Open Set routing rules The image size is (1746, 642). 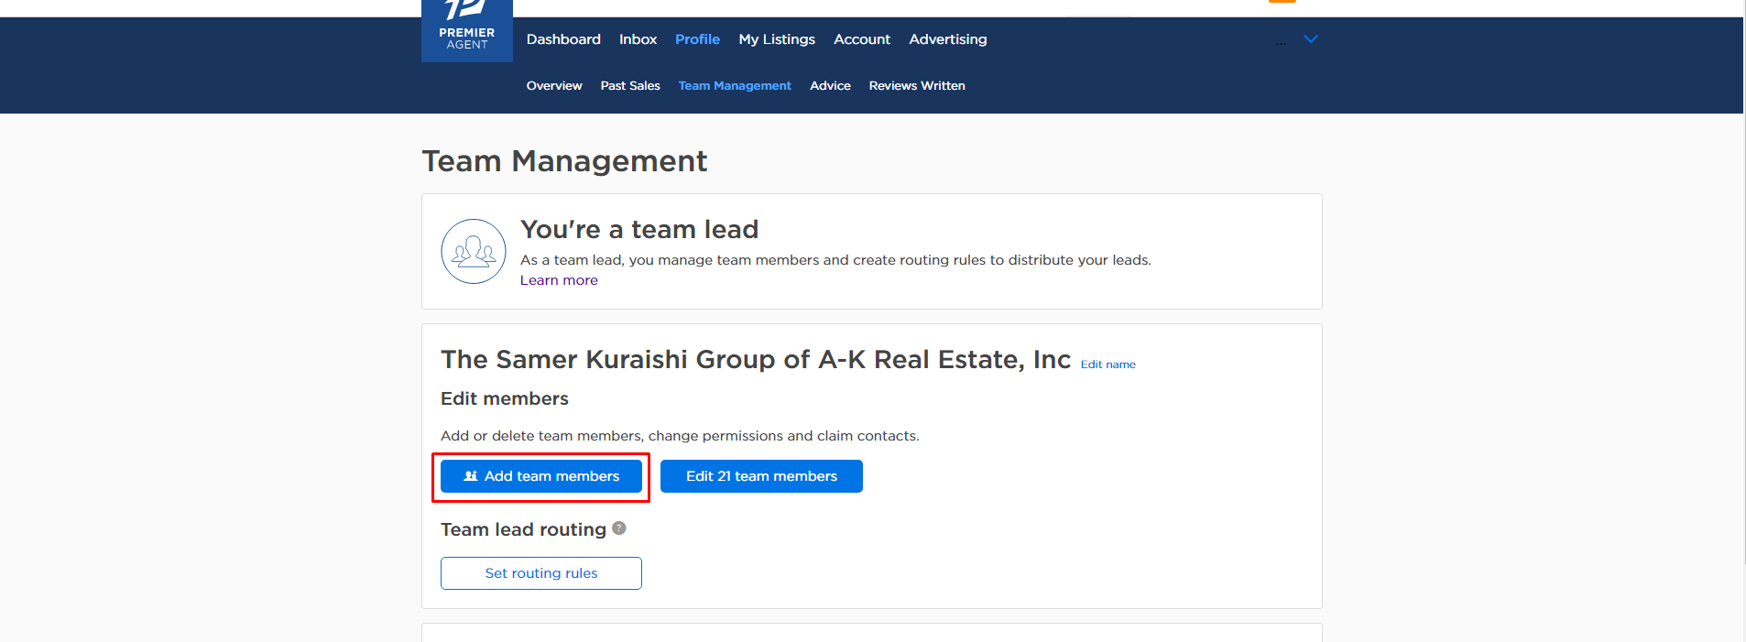540,573
